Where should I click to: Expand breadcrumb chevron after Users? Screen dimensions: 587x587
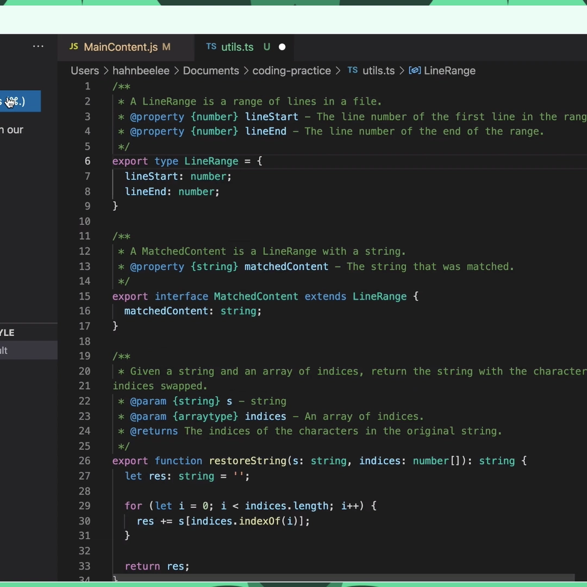click(x=106, y=71)
